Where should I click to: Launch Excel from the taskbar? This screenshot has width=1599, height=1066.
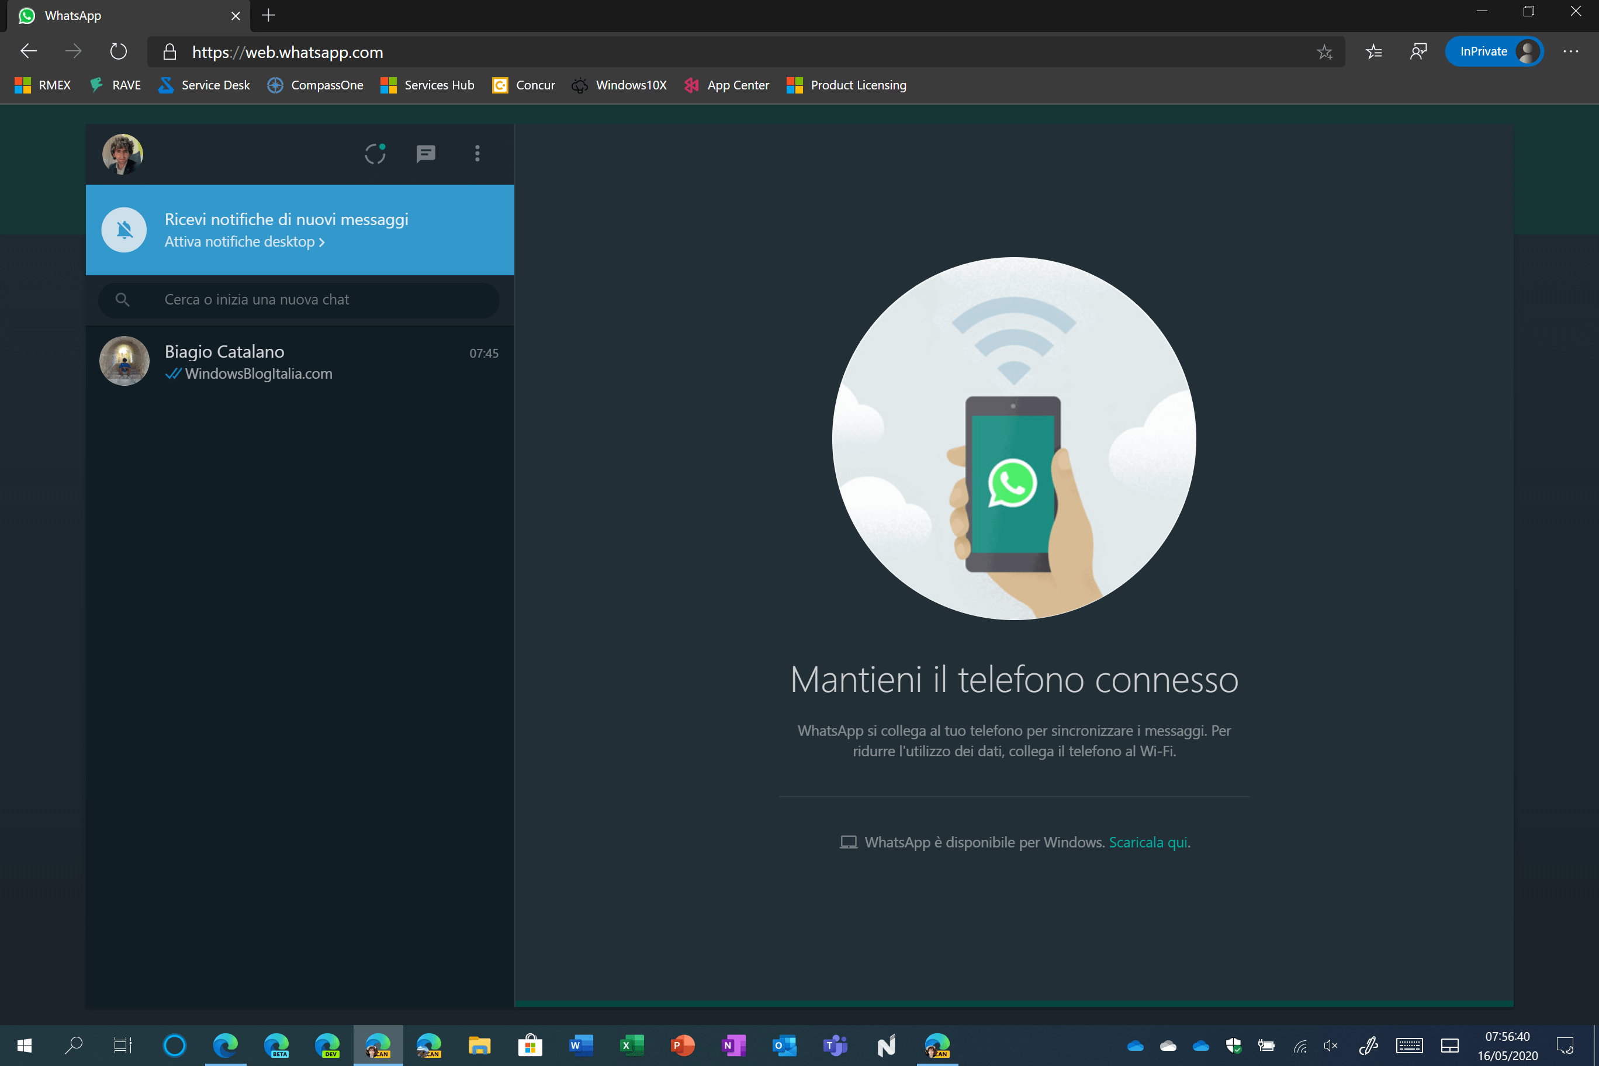632,1046
